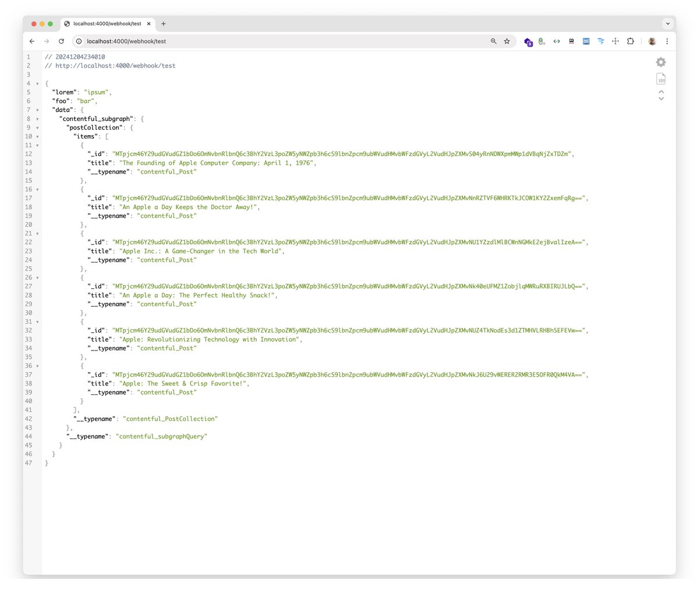
Task: Go back to previous page
Action: (x=32, y=41)
